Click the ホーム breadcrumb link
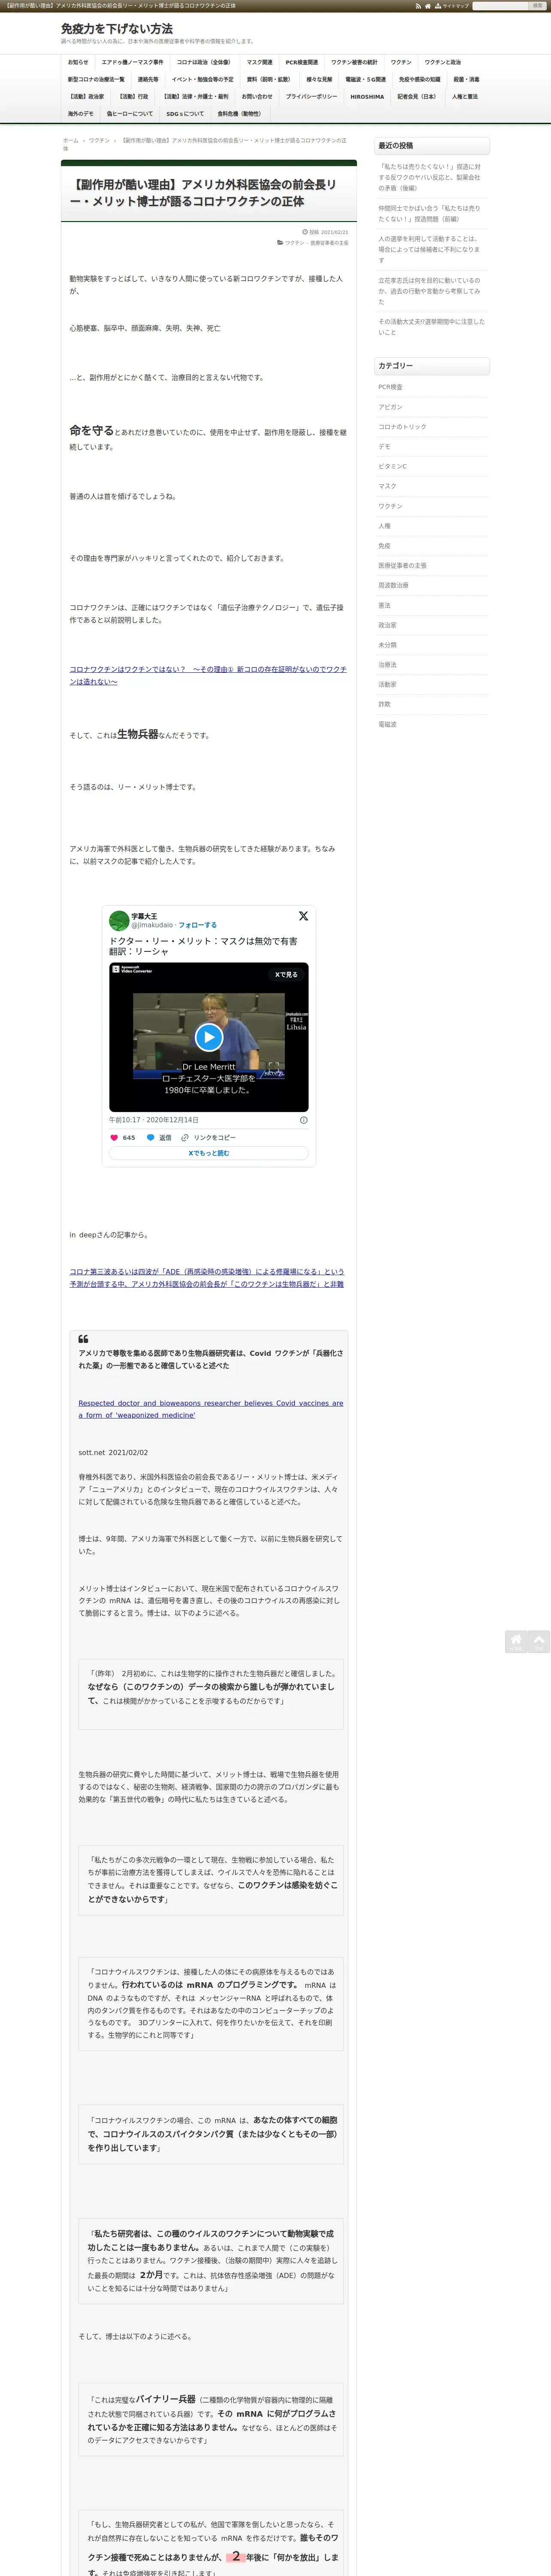 coord(70,141)
